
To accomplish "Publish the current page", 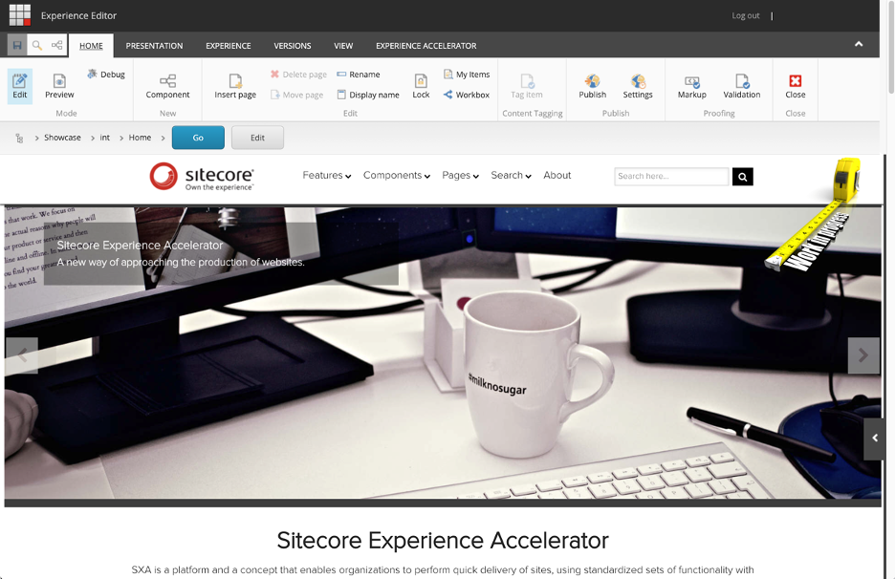I will pos(592,86).
